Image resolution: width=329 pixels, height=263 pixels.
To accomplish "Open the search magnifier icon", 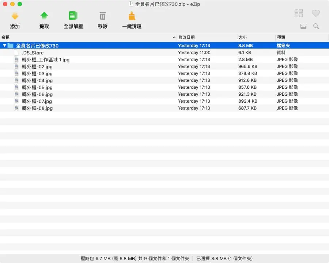I will 316,26.
